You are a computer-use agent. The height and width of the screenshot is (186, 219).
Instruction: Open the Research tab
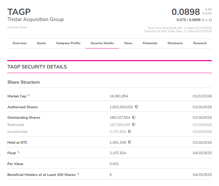click(x=200, y=43)
